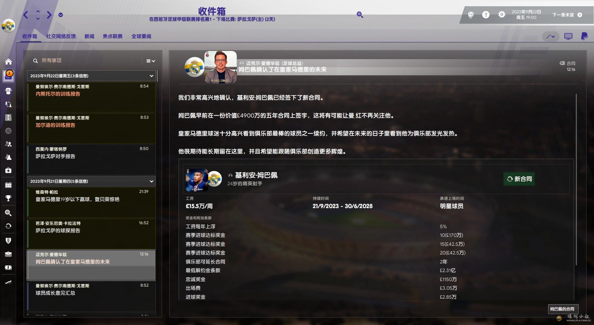Open the 迈克尔·爱德华兹 sender name link
Screen dimensions: 594x325
pos(263,63)
